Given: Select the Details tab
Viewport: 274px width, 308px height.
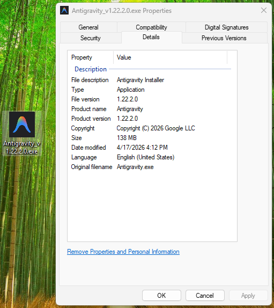Looking at the screenshot, I should click(151, 37).
